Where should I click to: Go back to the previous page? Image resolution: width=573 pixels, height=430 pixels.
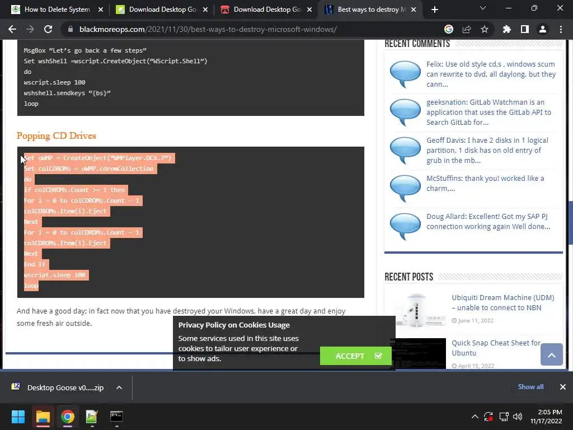point(12,29)
